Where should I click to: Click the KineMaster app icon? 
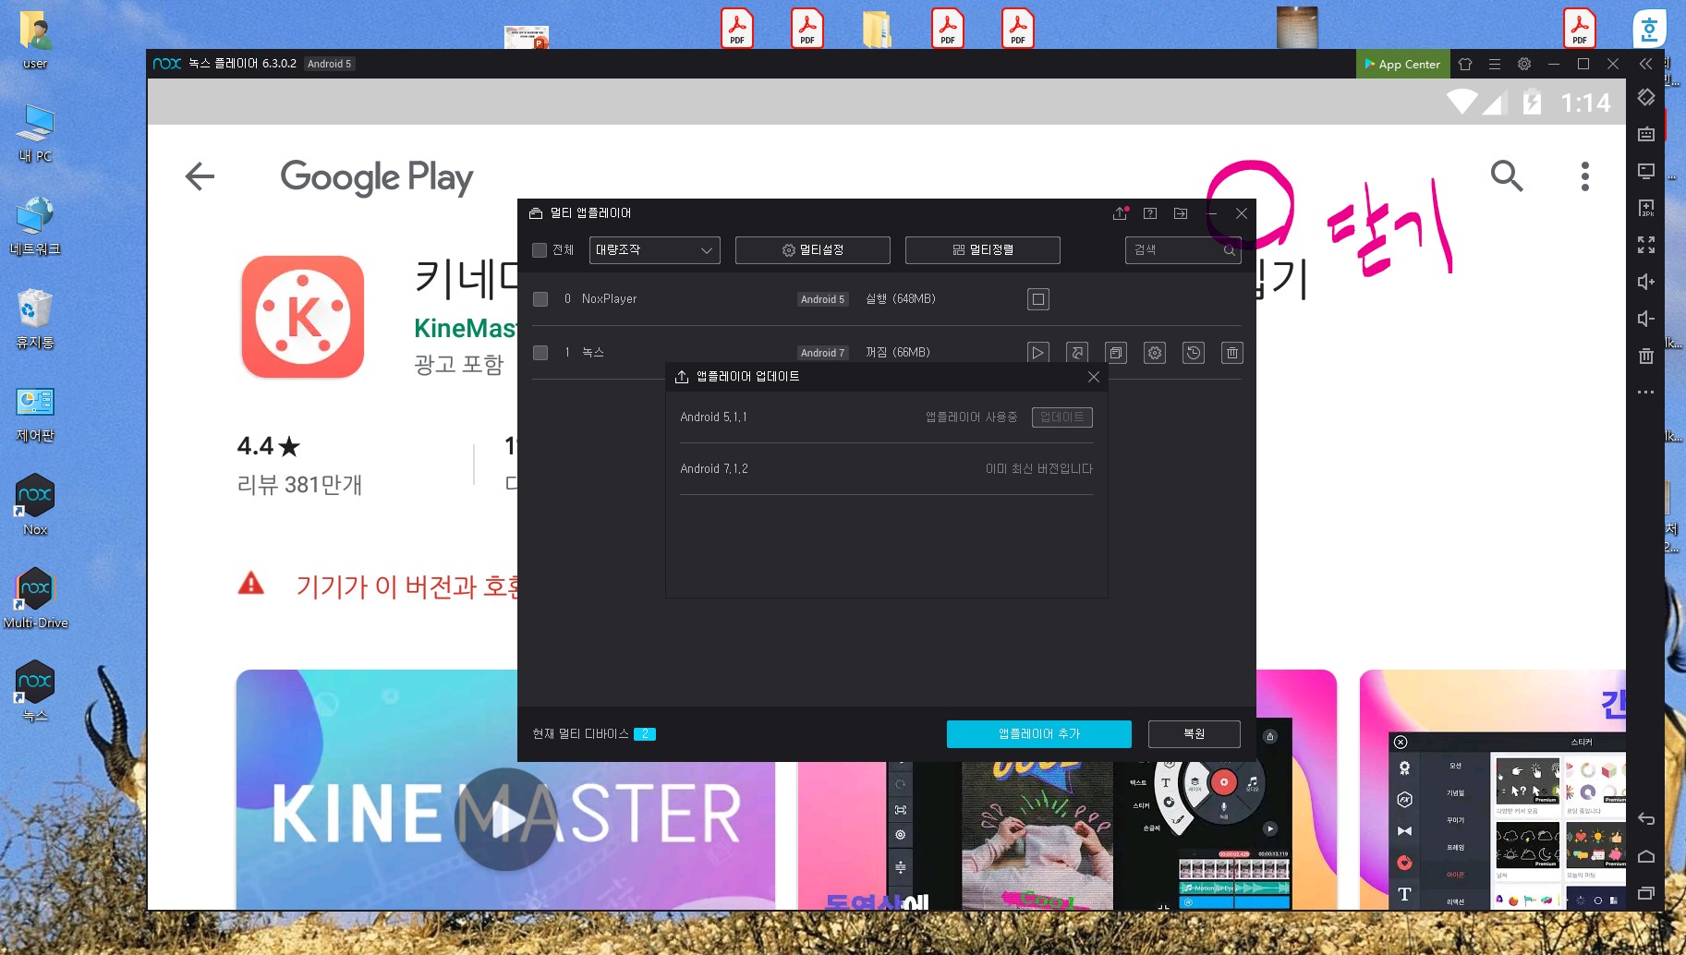[x=303, y=317]
